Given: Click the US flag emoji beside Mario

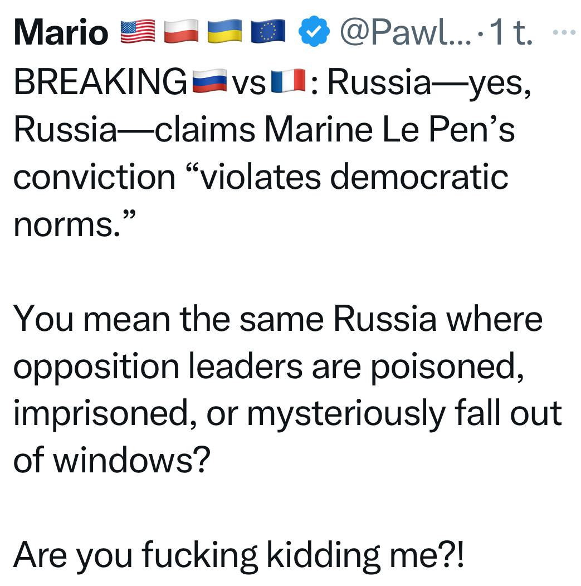Looking at the screenshot, I should [x=138, y=31].
